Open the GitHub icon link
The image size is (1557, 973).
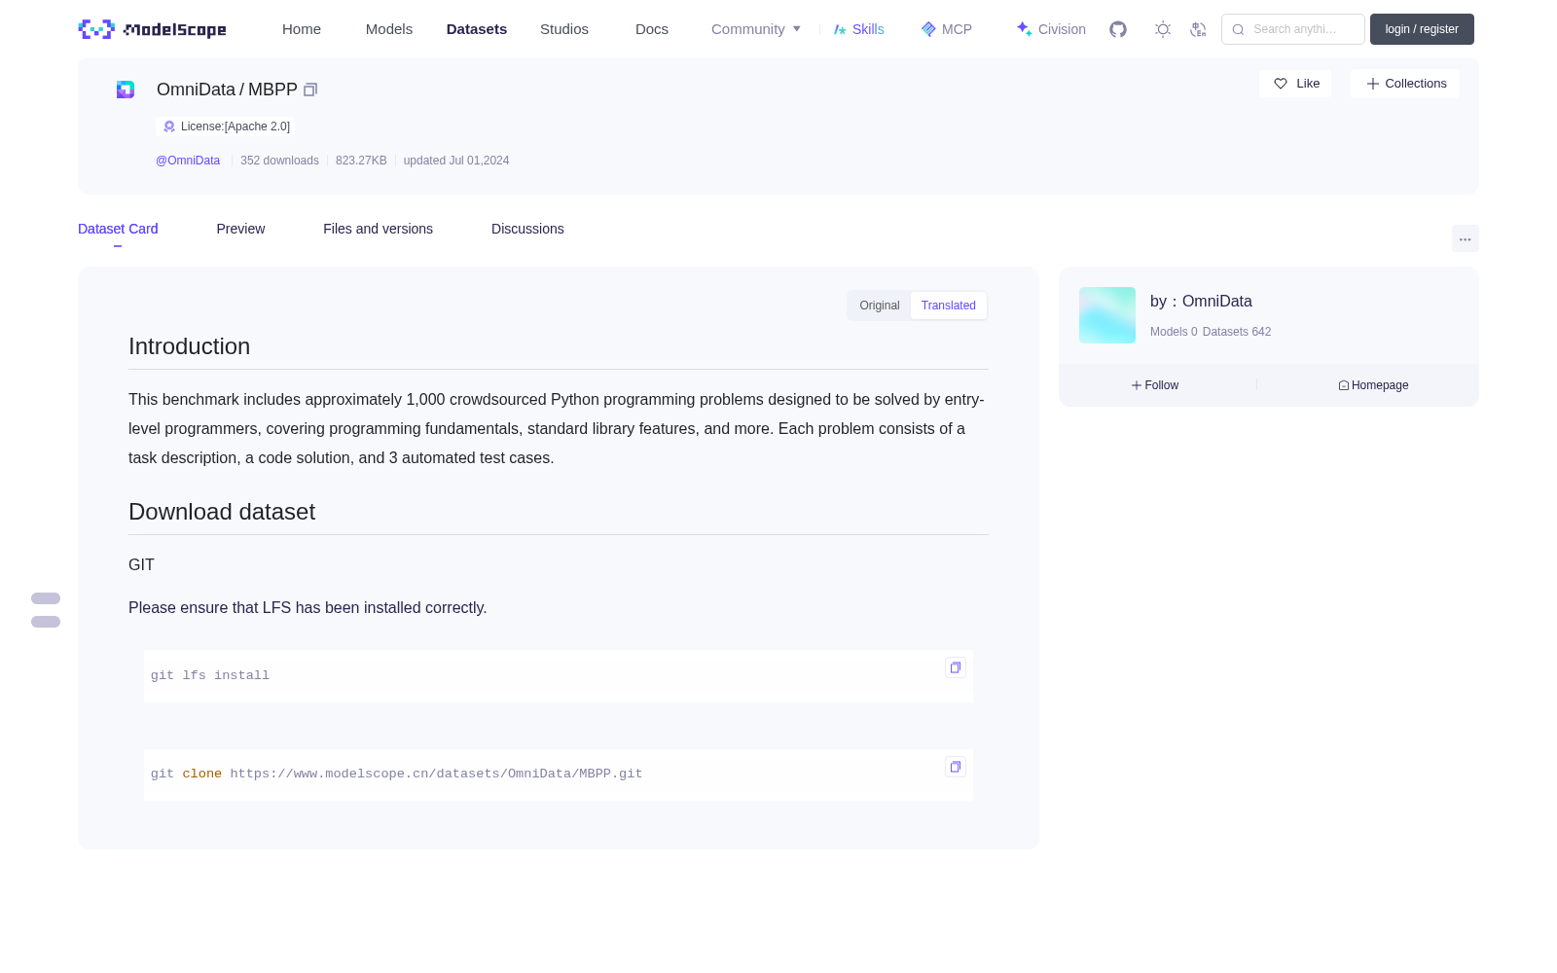(1118, 29)
